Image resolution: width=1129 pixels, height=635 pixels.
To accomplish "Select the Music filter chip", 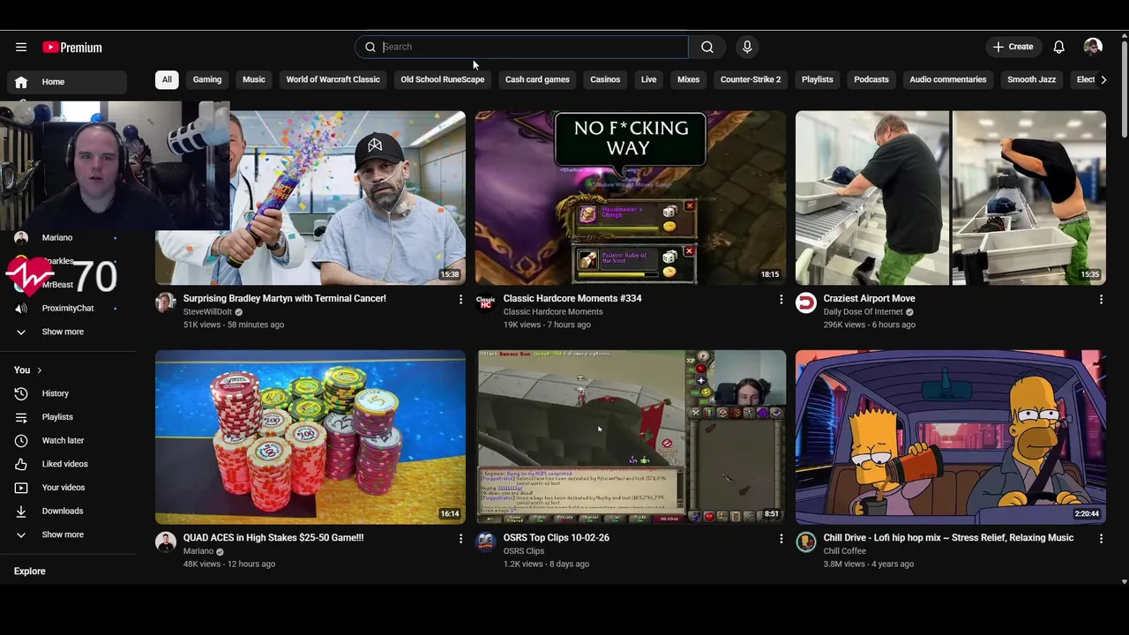I will [254, 79].
